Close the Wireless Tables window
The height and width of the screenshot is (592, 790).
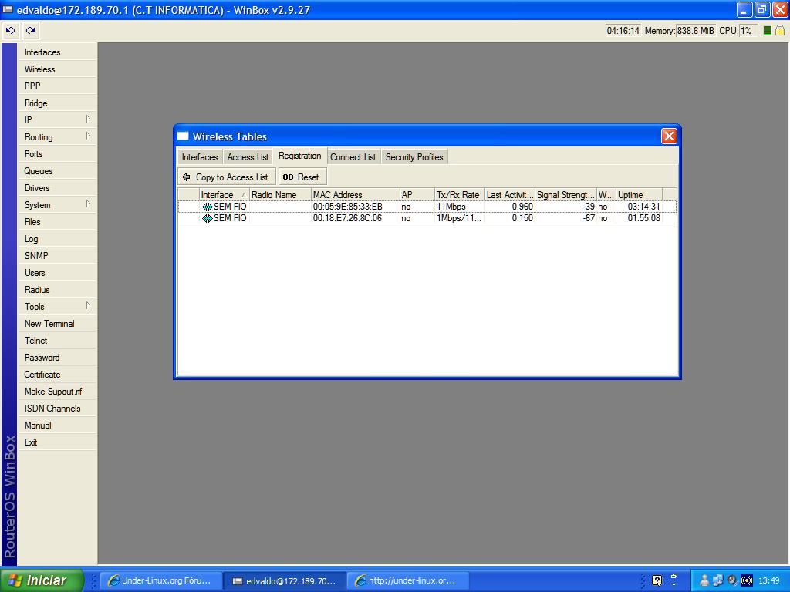(669, 136)
